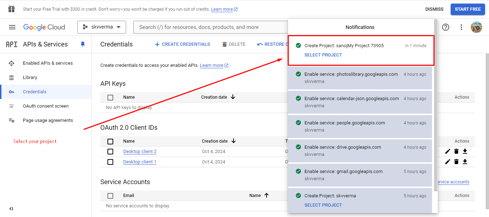
Task: Click SELECT PROJECT for sanojMy Project 73905
Action: click(x=323, y=55)
